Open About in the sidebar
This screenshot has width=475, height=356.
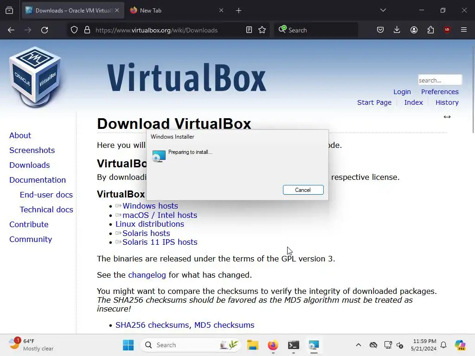point(20,135)
